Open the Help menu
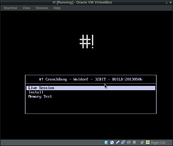The width and height of the screenshot is (173, 146). click(57, 8)
